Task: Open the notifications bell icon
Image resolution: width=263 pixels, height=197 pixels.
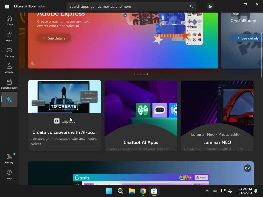Action: click(256, 191)
